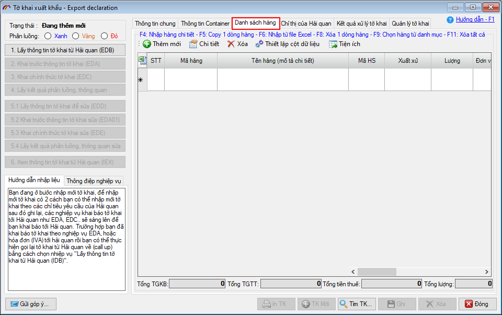502x315 pixels.
Task: Click the green Thêm mới plus icon
Action: click(x=147, y=44)
